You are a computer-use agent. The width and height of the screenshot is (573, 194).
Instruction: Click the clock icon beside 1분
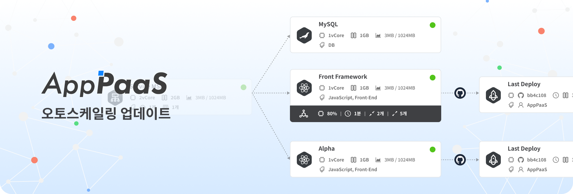pos(348,114)
